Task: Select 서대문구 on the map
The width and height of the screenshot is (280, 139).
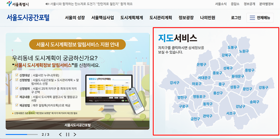Action: [204, 78]
